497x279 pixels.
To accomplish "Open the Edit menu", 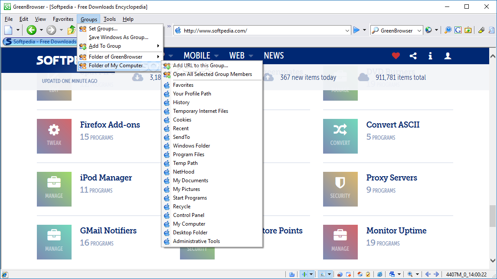I will click(23, 19).
